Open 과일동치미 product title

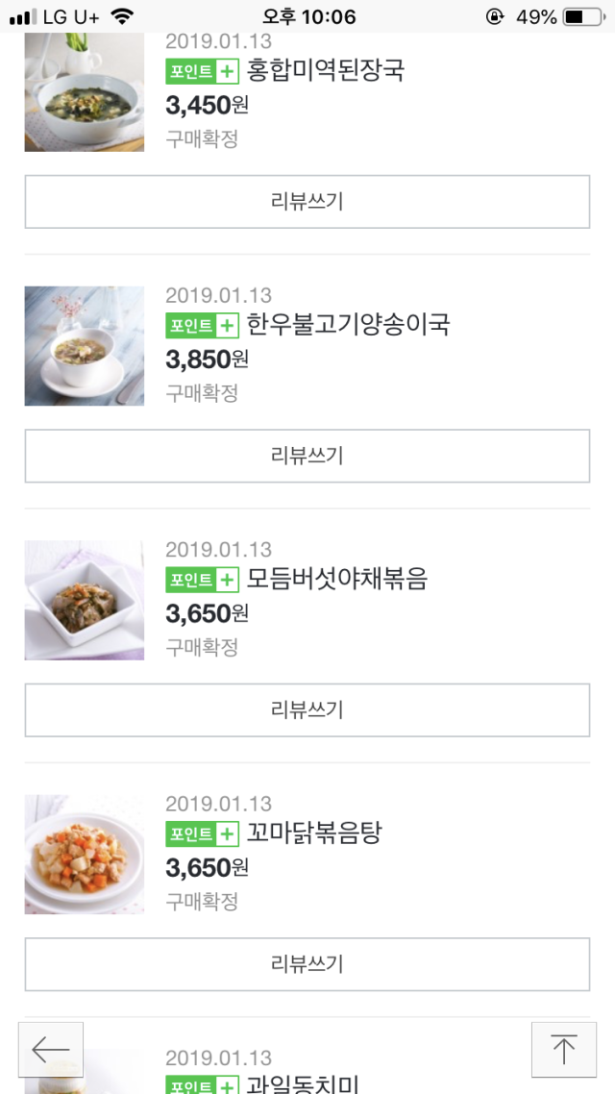(303, 1085)
